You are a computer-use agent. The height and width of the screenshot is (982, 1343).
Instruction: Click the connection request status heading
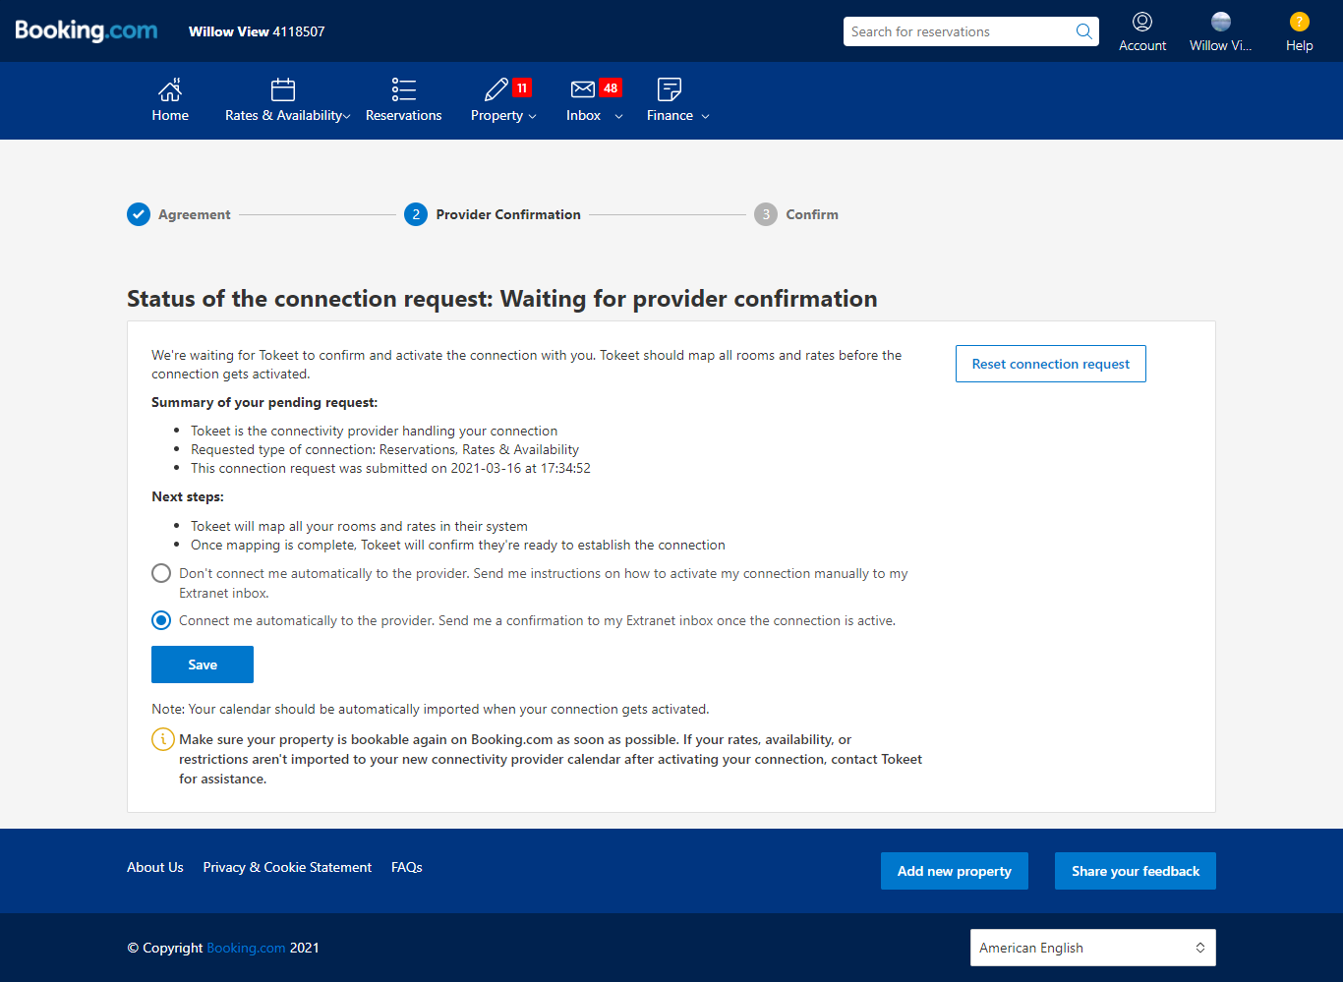[502, 299]
